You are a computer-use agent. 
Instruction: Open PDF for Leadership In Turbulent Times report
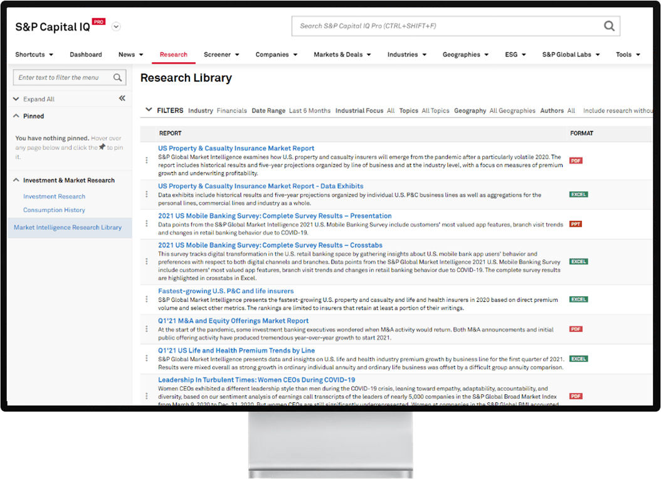pyautogui.click(x=576, y=396)
